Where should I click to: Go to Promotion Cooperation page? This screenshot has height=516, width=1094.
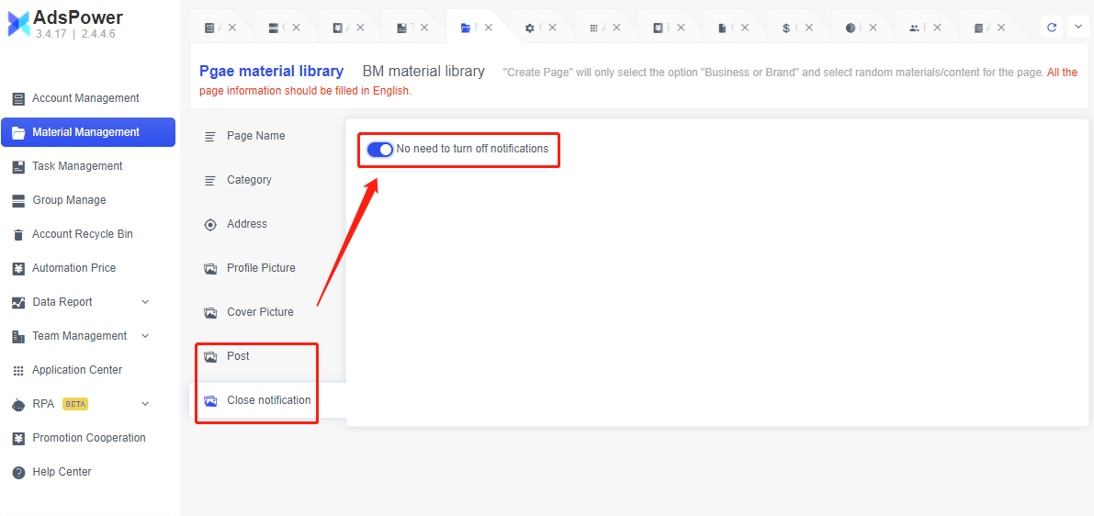point(88,438)
